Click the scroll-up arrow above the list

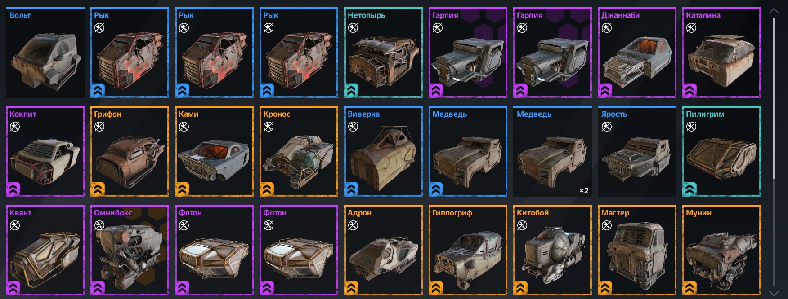click(774, 11)
